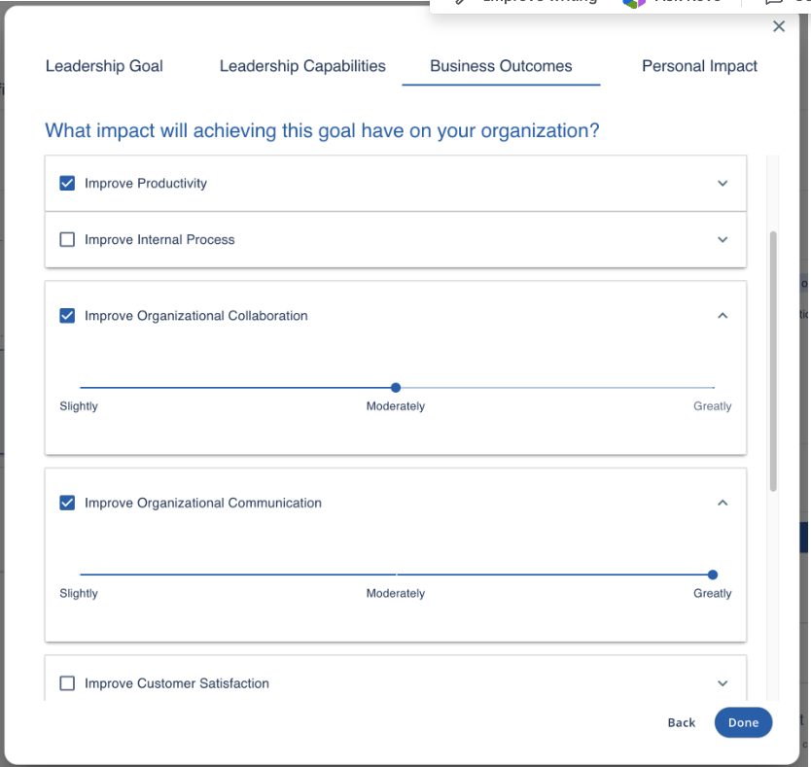Viewport: 811px width, 767px height.
Task: Click the Communication slider handle at Greatly
Action: tap(713, 575)
